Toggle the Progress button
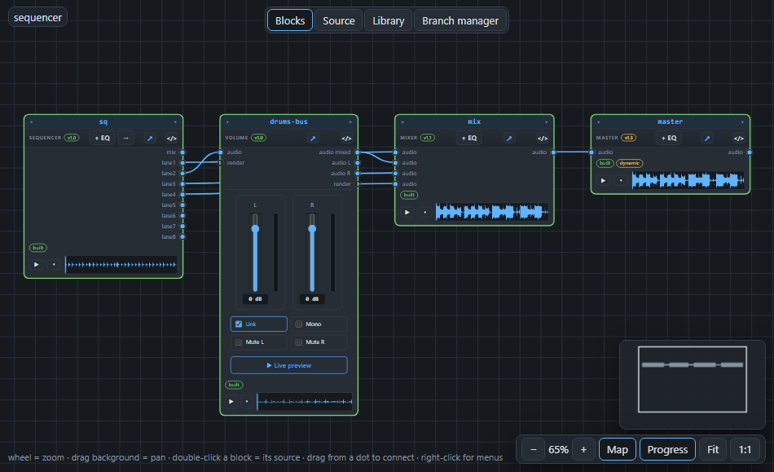The image size is (774, 472). click(x=667, y=449)
